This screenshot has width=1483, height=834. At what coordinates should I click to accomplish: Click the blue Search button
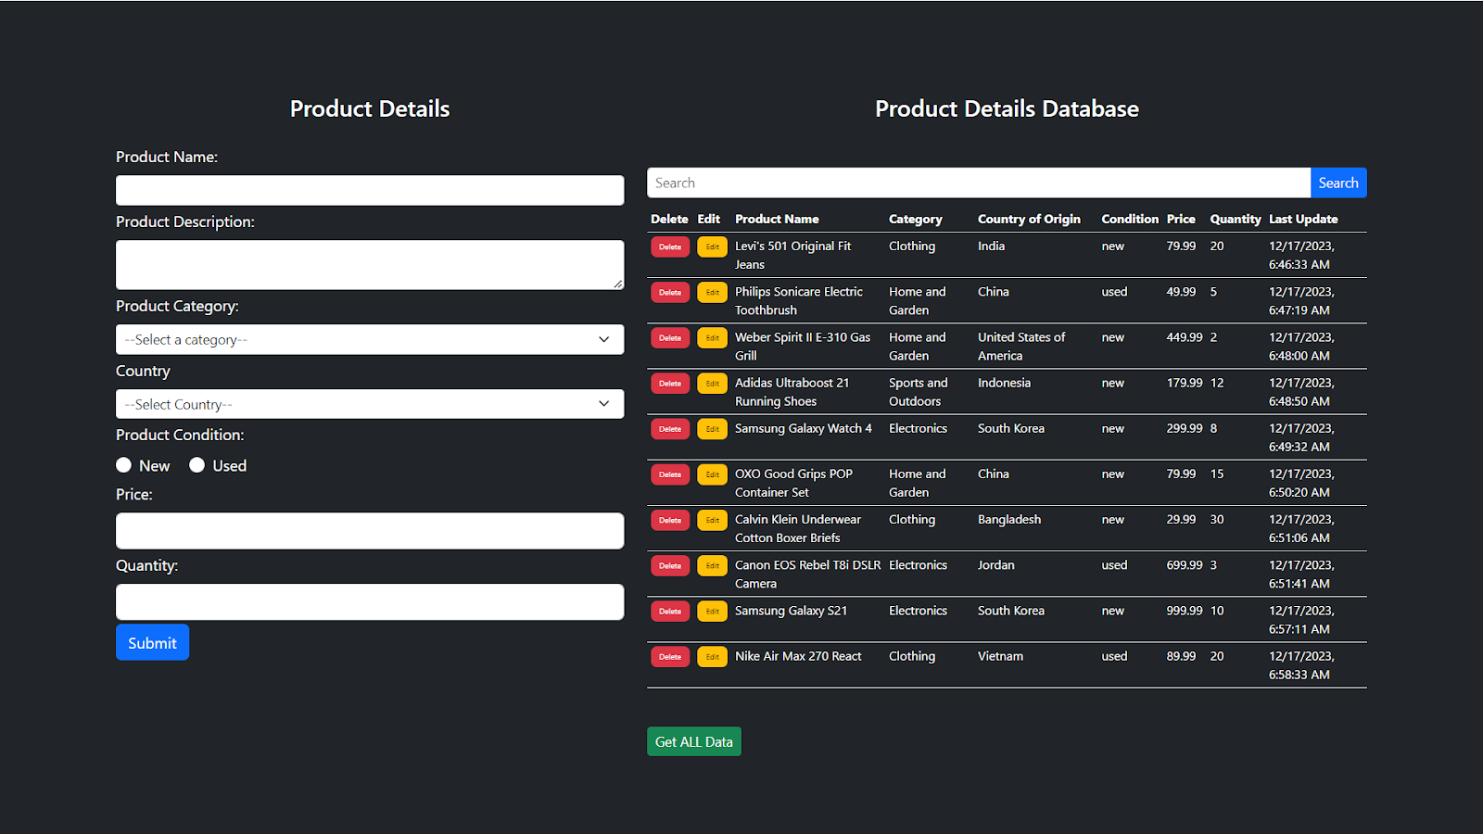coord(1338,183)
